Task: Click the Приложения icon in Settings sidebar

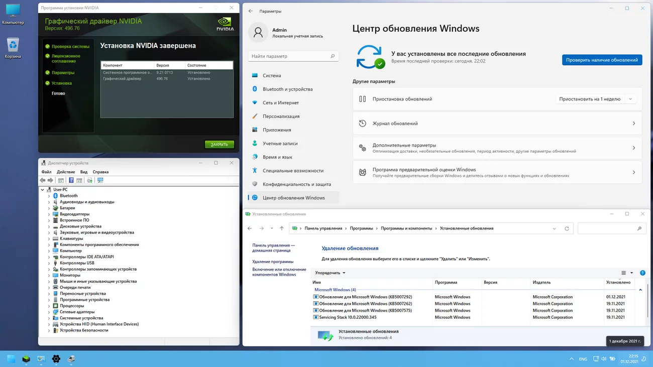Action: pos(255,130)
